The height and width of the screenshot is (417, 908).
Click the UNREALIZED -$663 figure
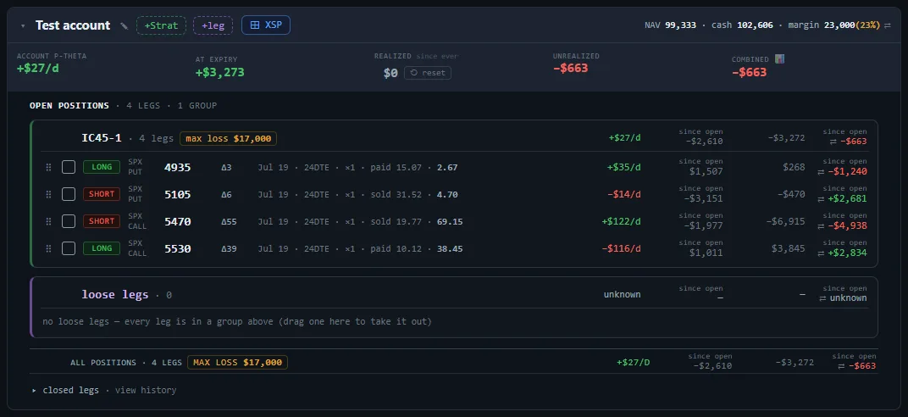pyautogui.click(x=570, y=69)
